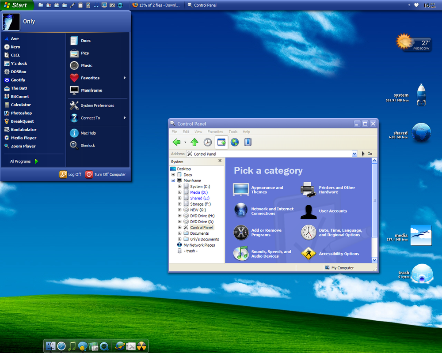Toggle the Folders pane toolbar icon
This screenshot has width=442, height=353.
(221, 142)
